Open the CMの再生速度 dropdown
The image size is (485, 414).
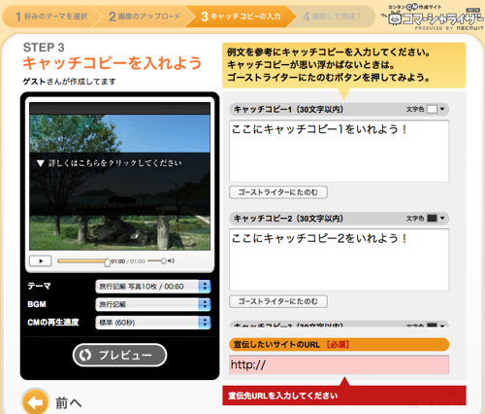153,323
